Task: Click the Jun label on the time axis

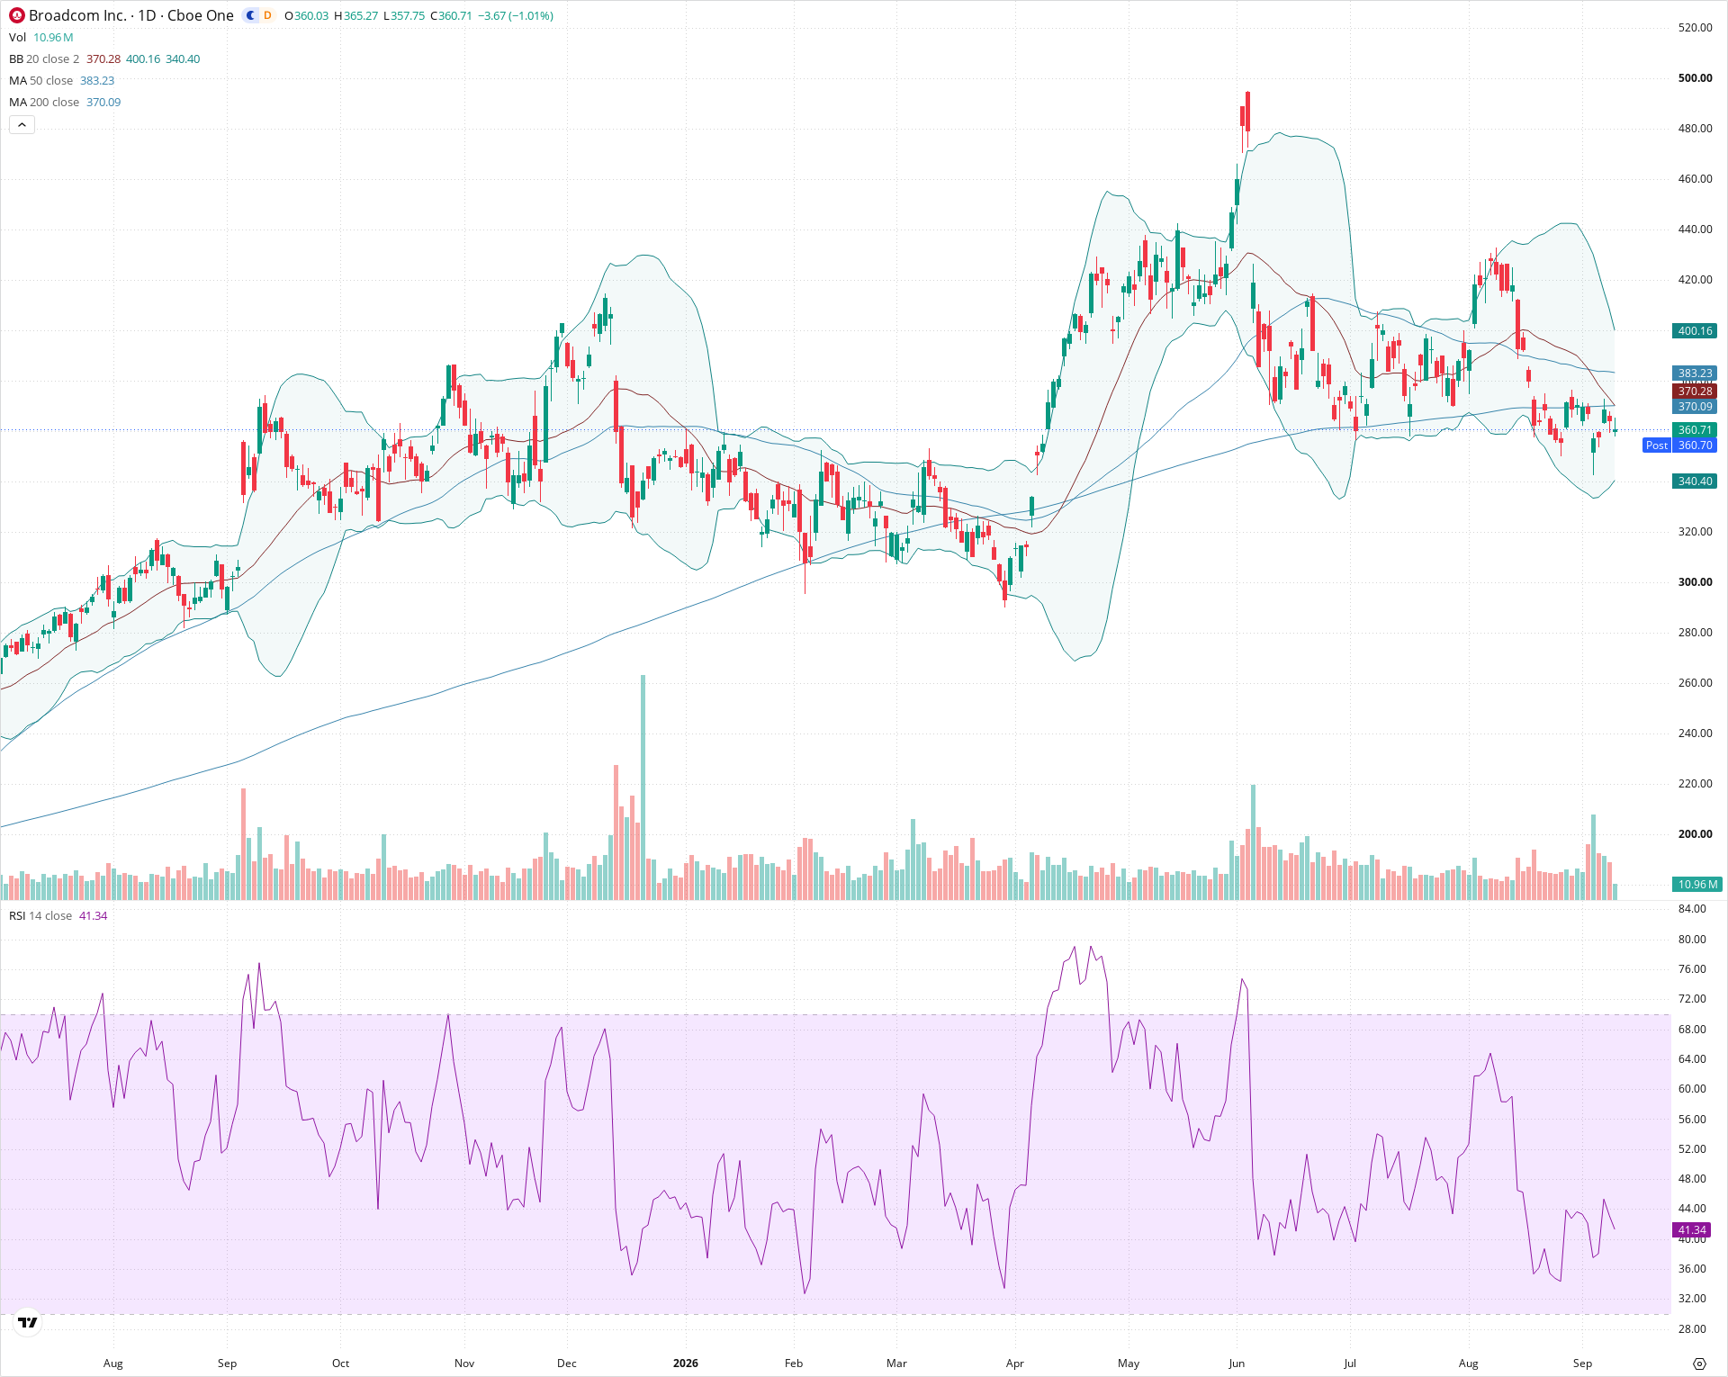Action: coord(1237,1363)
